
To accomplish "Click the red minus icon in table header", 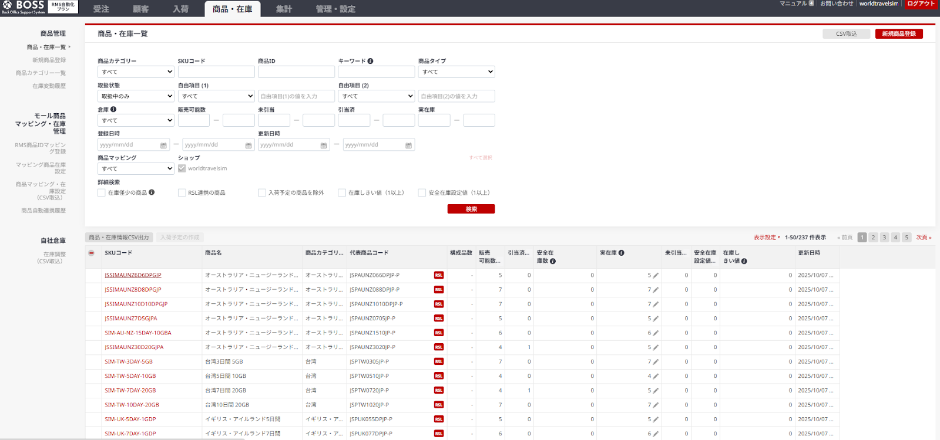I will 91,253.
